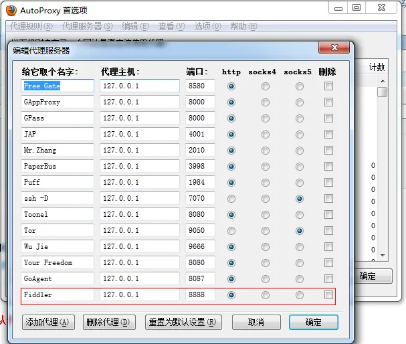Click the Fiddler port field 8888
The image size is (406, 344).
click(x=200, y=294)
